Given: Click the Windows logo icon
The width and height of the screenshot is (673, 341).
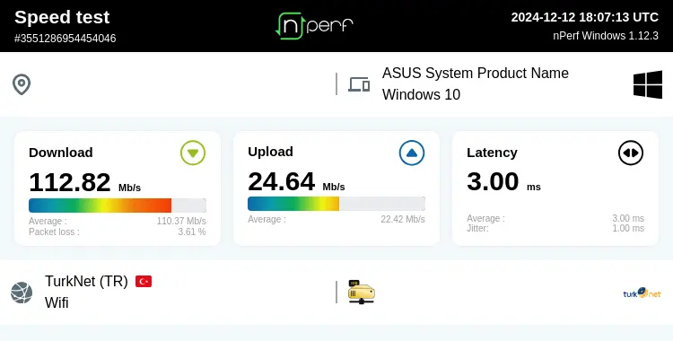Looking at the screenshot, I should pyautogui.click(x=648, y=84).
